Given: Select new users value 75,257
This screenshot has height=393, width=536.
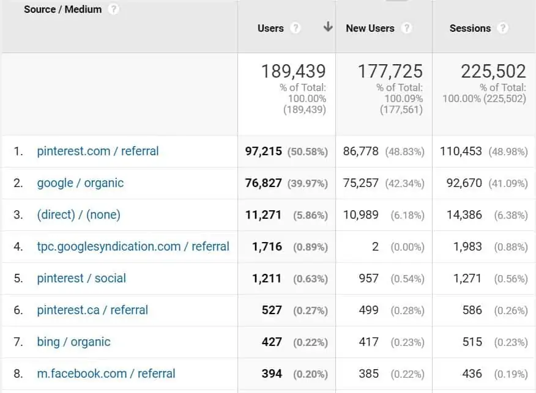Looking at the screenshot, I should (360, 183).
